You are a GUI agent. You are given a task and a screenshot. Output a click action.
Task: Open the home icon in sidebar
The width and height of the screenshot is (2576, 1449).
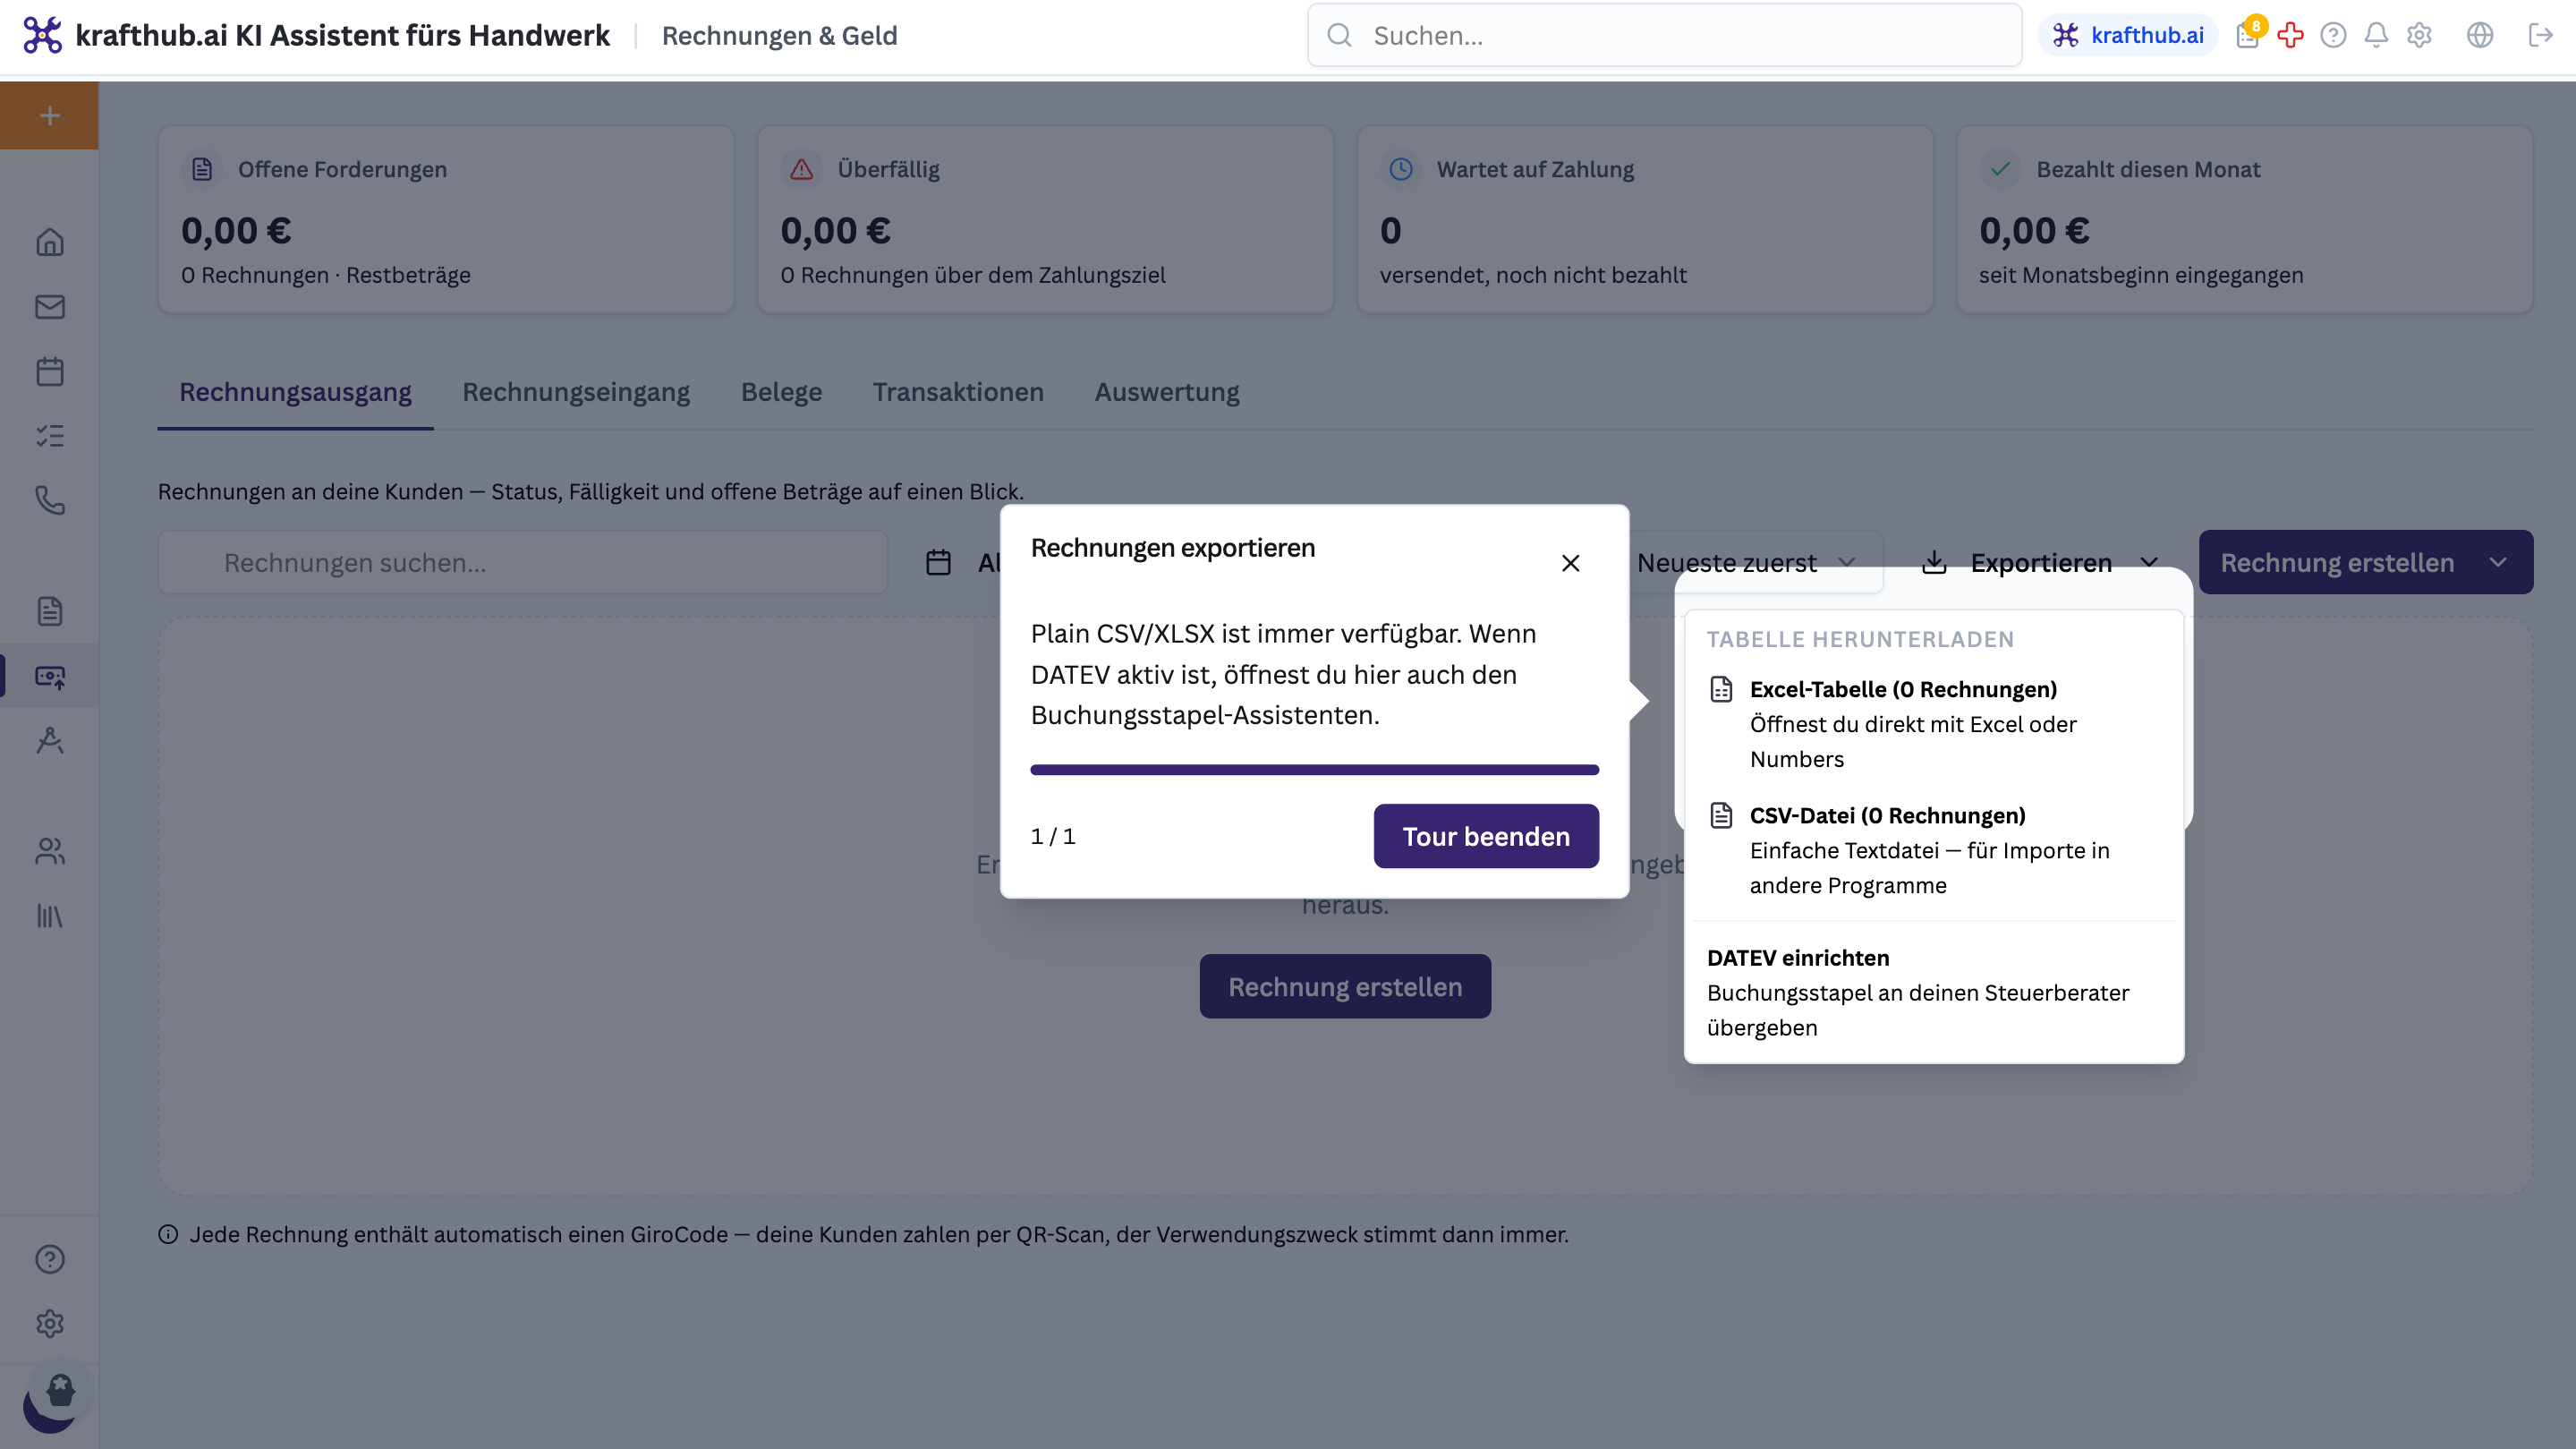(x=49, y=242)
